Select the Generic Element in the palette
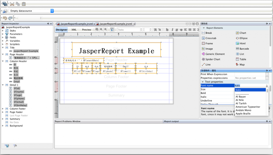 (213, 54)
